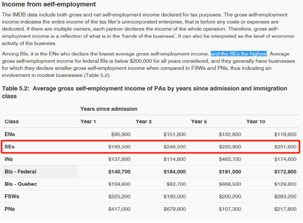303x223 pixels.
Task: Select the "Year 5" column header
Action: click(x=199, y=121)
